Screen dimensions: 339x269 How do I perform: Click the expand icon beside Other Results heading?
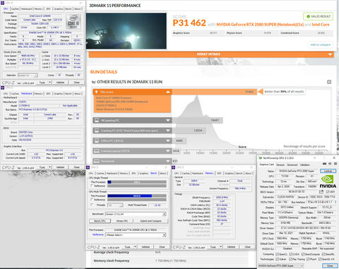click(x=329, y=82)
